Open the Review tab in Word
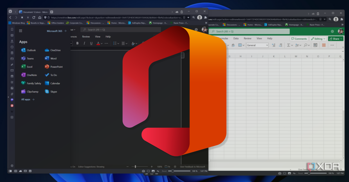Viewport: 349px width, 182px height. (x=86, y=37)
